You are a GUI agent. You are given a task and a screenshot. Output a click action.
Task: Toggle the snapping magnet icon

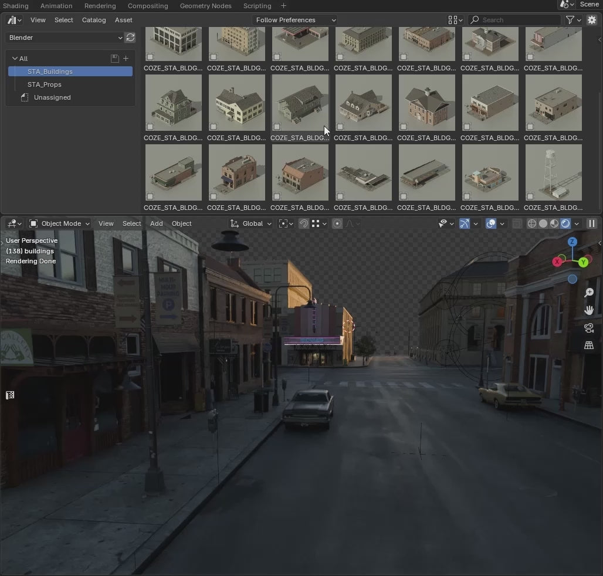[304, 223]
